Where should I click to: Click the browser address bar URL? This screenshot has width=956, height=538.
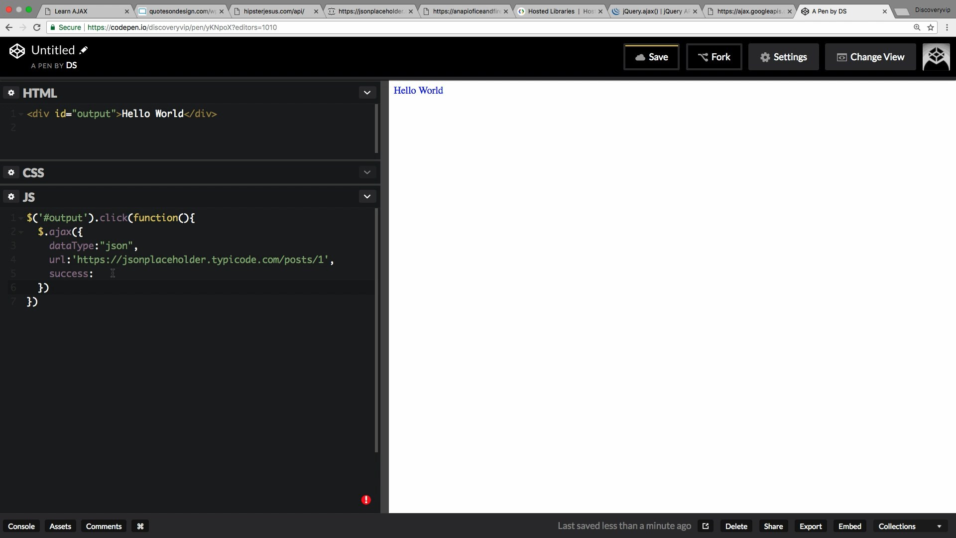pos(182,27)
